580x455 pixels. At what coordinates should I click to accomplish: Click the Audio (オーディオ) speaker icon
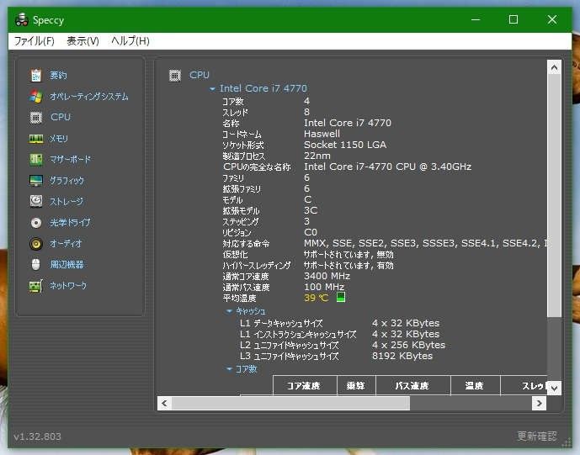pyautogui.click(x=36, y=244)
